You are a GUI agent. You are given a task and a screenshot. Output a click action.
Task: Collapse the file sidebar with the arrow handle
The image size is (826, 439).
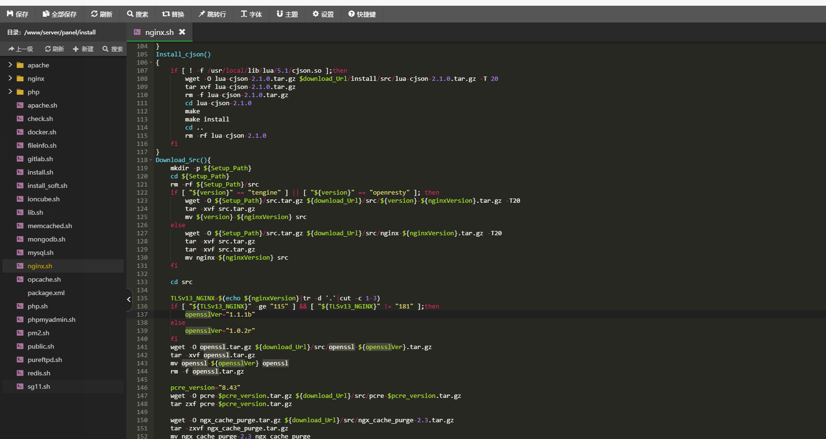(x=129, y=299)
